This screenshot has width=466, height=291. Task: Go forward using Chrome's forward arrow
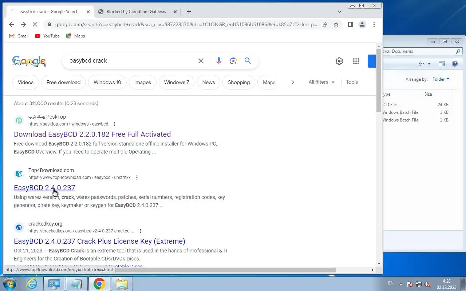pos(23,24)
